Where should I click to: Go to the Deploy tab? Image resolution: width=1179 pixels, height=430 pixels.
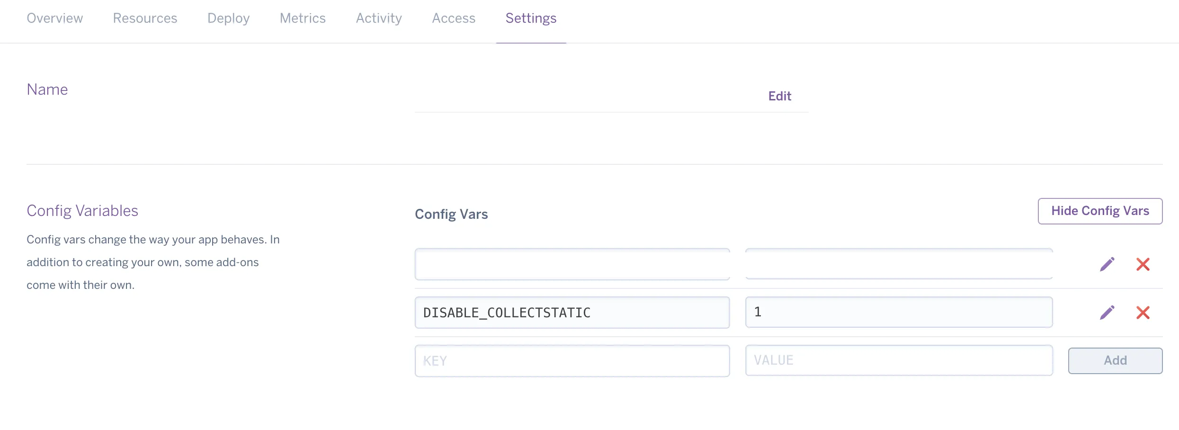(228, 18)
